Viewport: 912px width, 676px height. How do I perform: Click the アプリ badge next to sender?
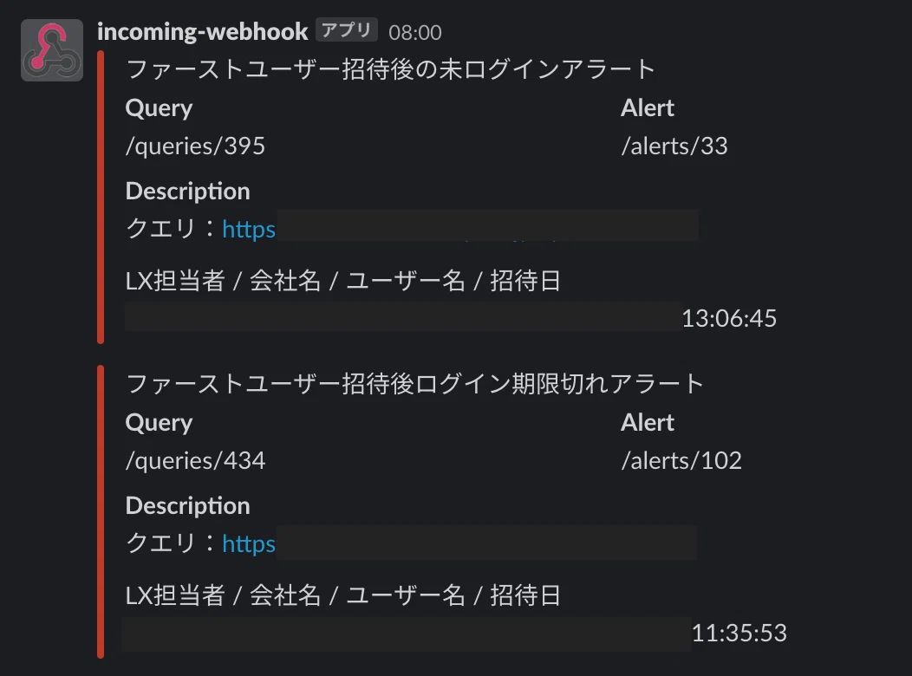tap(346, 29)
